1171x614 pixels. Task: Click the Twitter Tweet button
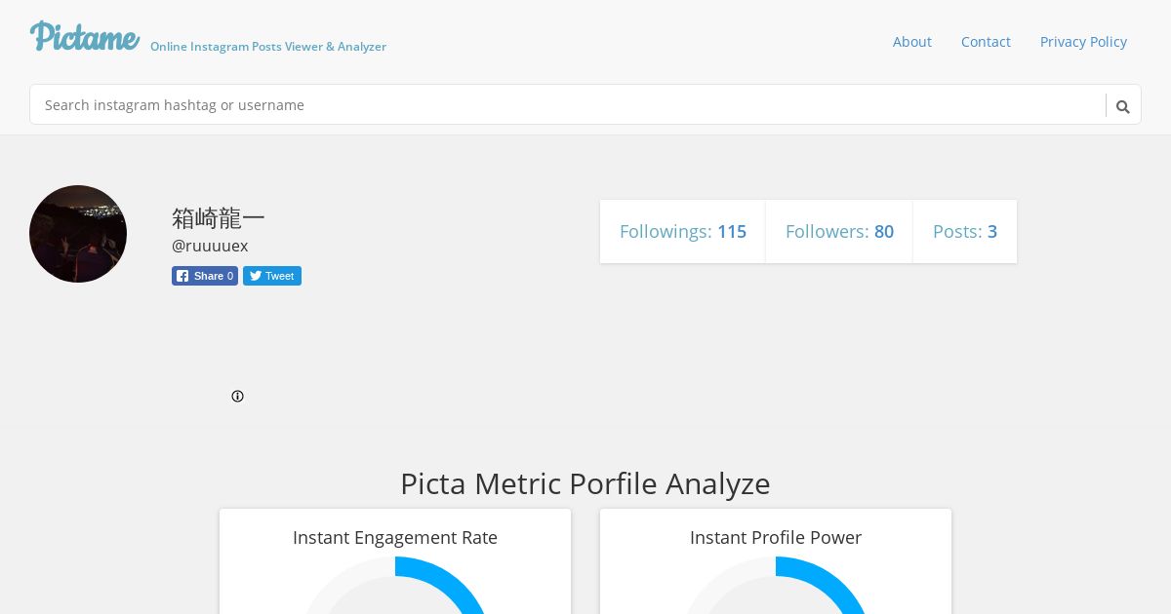click(x=272, y=276)
